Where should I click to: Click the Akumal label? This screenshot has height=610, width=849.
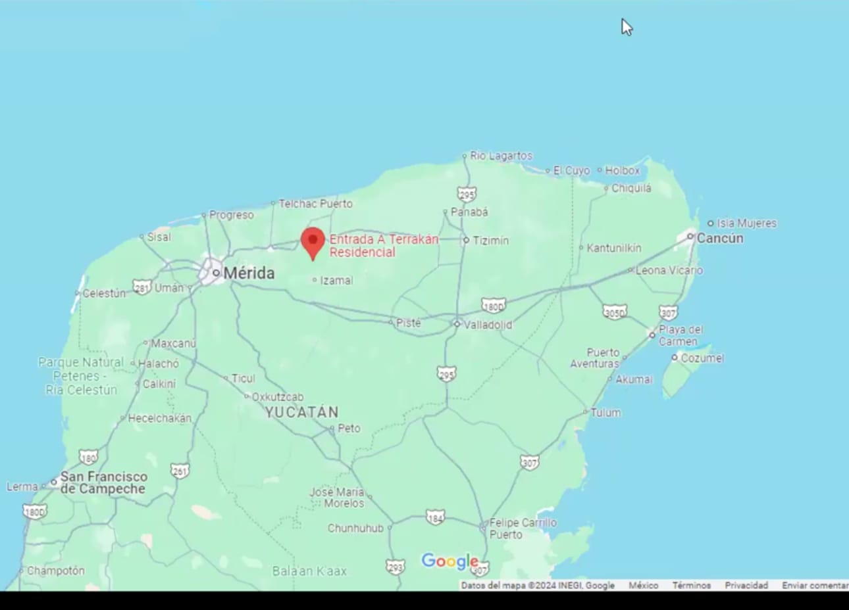[x=633, y=379]
